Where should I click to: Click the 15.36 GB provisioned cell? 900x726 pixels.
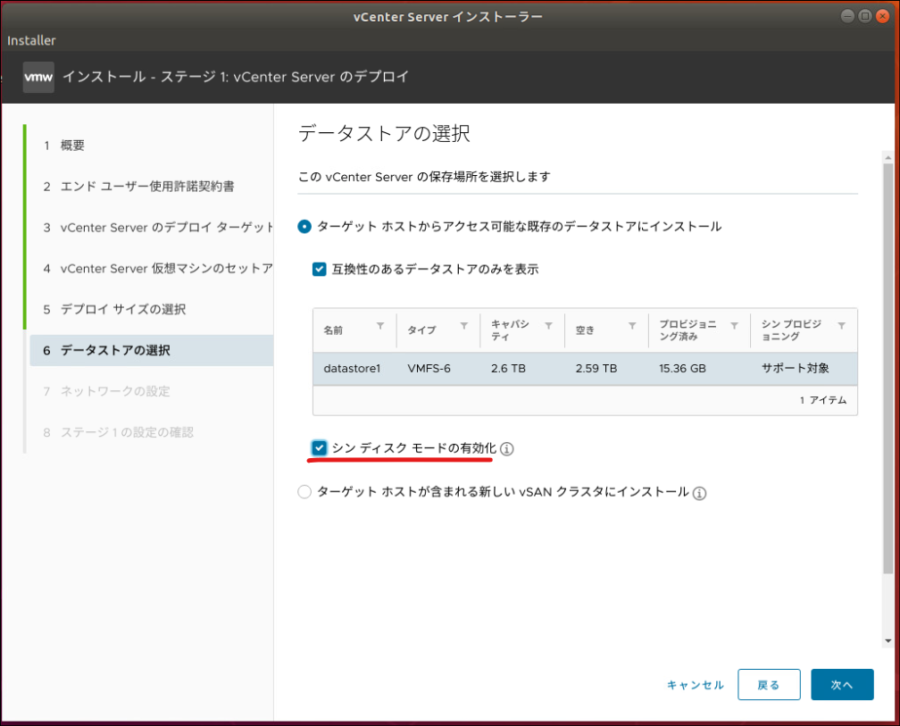click(682, 369)
